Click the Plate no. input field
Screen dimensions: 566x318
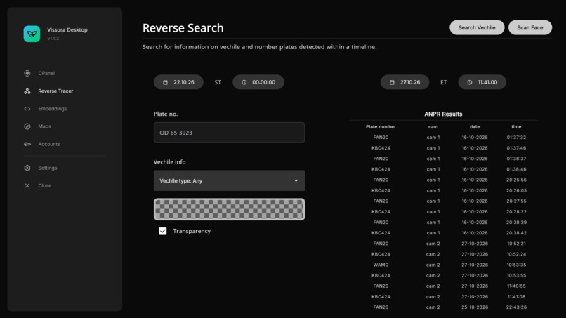point(229,133)
